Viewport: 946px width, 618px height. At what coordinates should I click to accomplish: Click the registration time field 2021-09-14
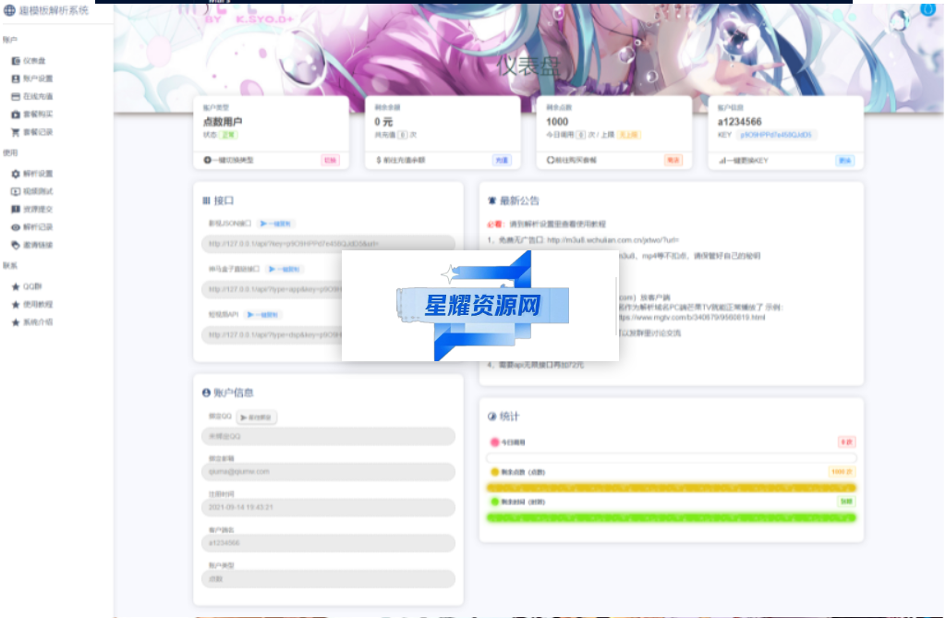coord(328,507)
